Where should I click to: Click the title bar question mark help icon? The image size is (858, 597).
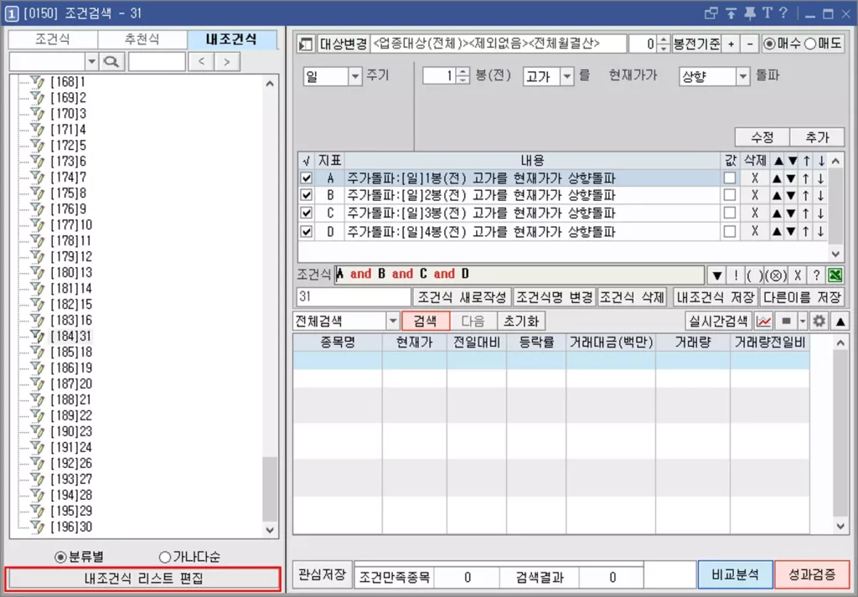coord(783,13)
